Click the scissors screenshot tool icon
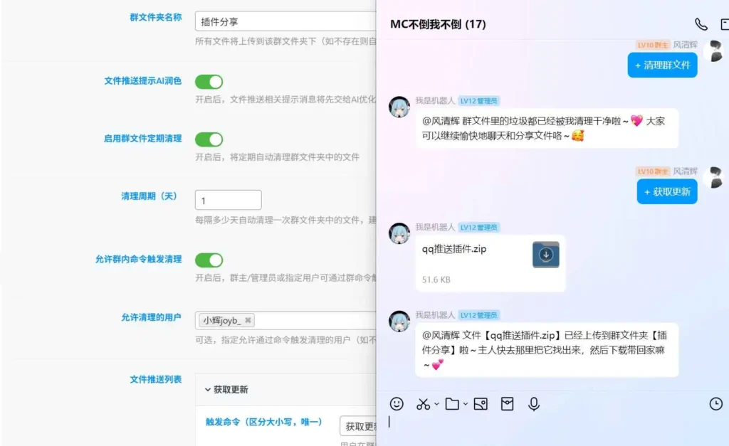 (x=423, y=404)
